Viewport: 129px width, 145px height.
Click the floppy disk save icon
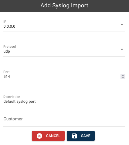tap(74, 136)
